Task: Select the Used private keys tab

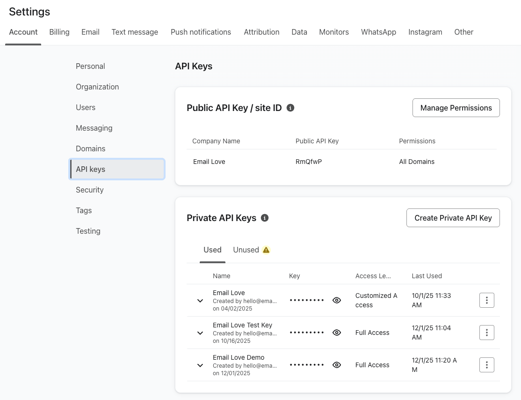Action: pyautogui.click(x=212, y=250)
